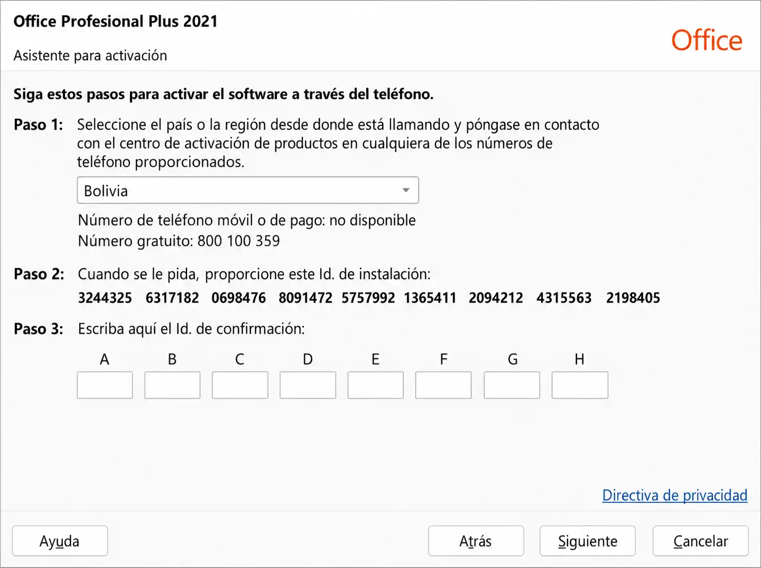Click into confirmation ID field F

pos(443,385)
